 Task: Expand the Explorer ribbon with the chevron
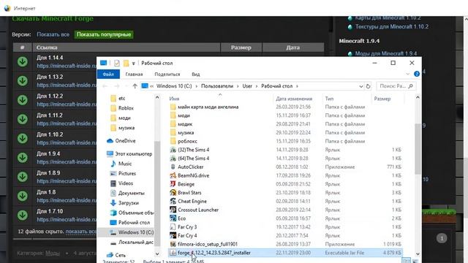coord(408,74)
